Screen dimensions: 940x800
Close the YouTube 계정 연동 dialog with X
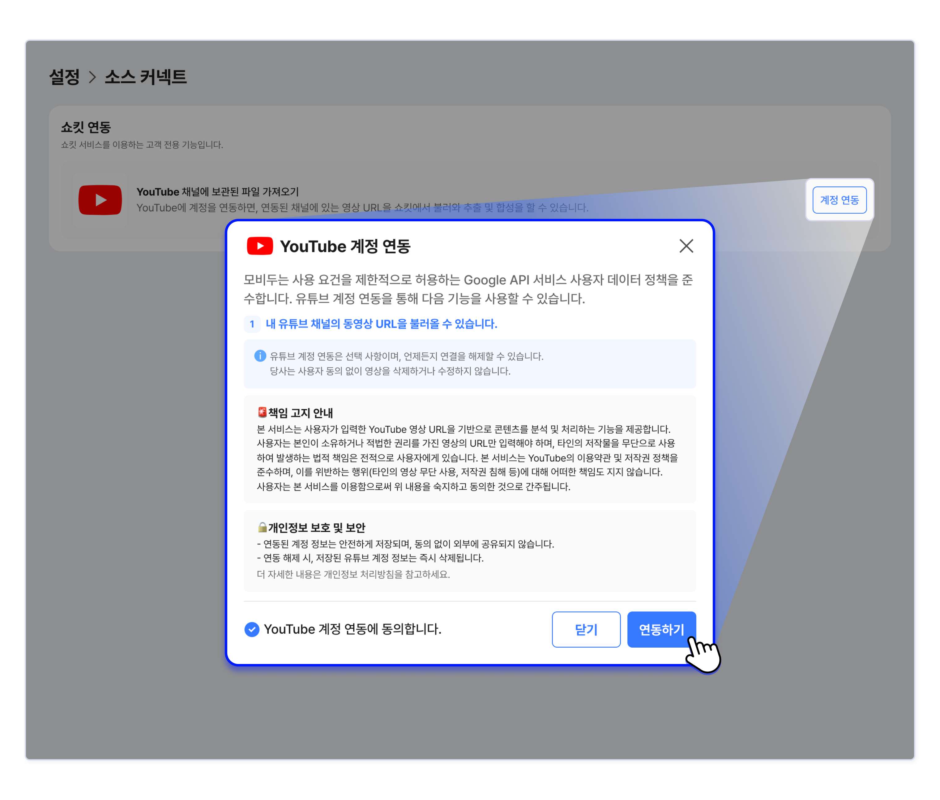click(x=686, y=246)
